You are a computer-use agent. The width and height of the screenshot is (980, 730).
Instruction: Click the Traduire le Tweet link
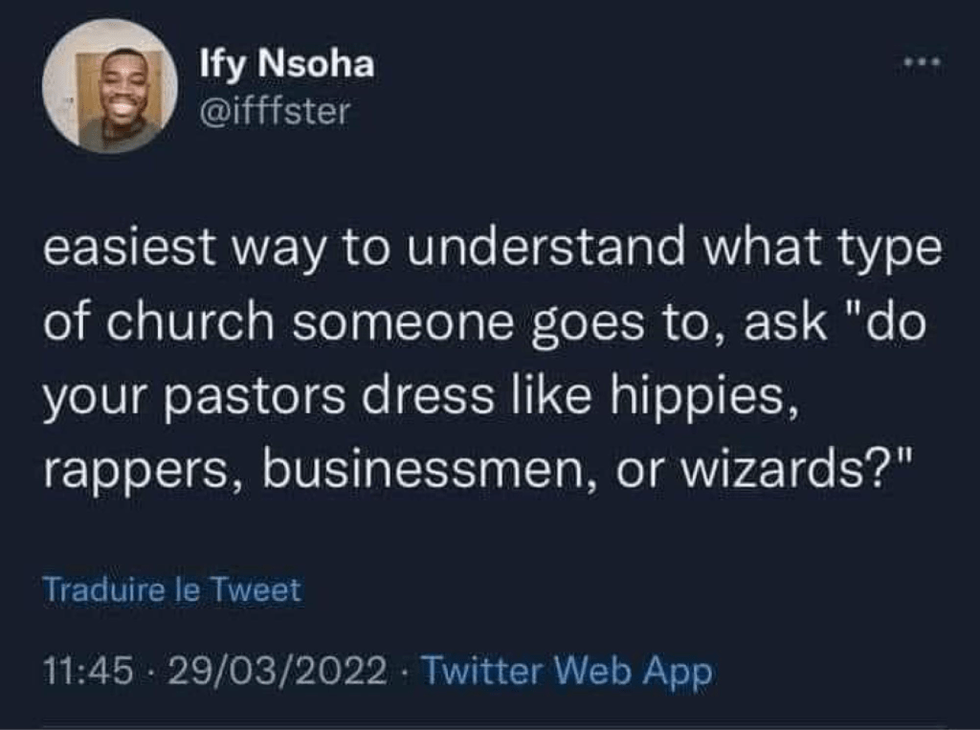[171, 590]
